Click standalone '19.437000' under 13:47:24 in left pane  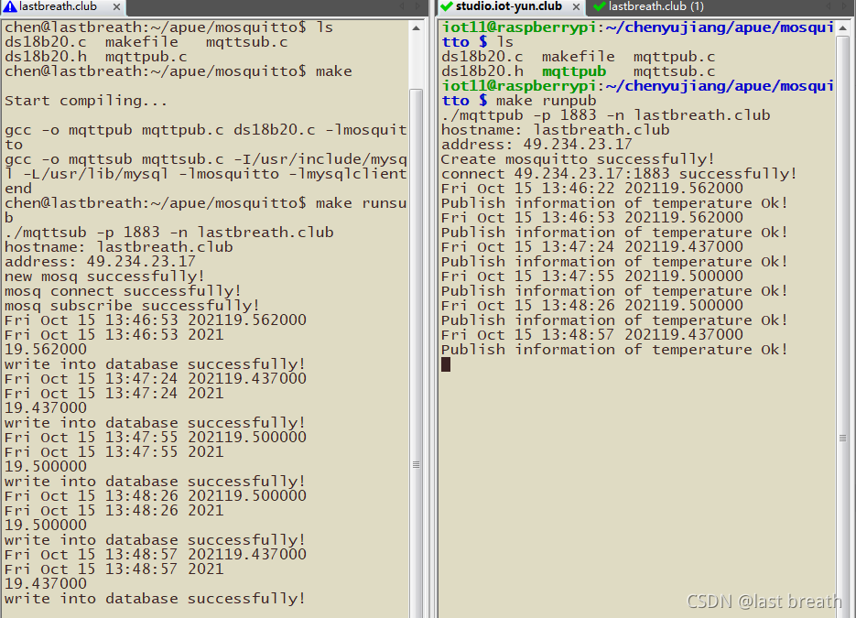(45, 408)
